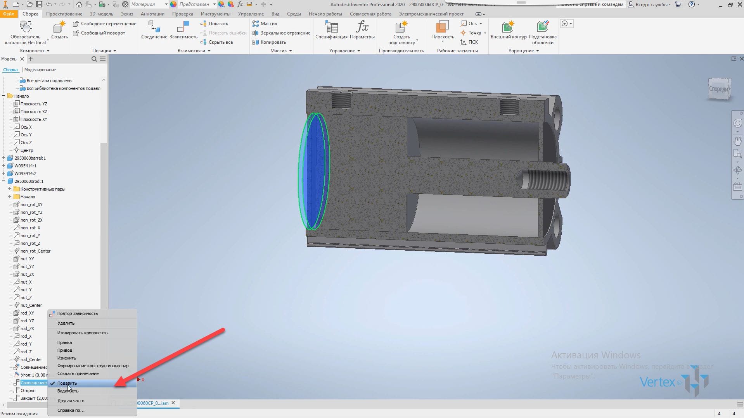This screenshot has height=418, width=744.
Task: Switch to the 3D-модель ribbon tab
Action: click(102, 14)
